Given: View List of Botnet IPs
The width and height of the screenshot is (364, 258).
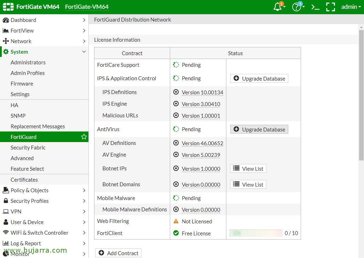Looking at the screenshot, I should [248, 169].
